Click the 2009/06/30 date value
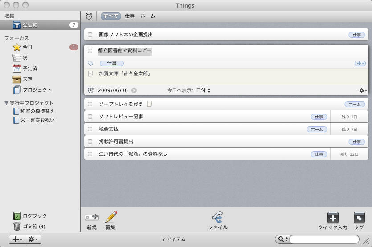 [113, 90]
